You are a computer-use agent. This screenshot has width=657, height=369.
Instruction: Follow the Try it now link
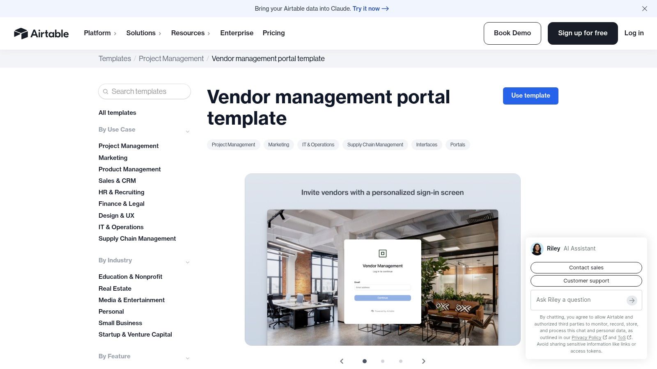pyautogui.click(x=370, y=9)
